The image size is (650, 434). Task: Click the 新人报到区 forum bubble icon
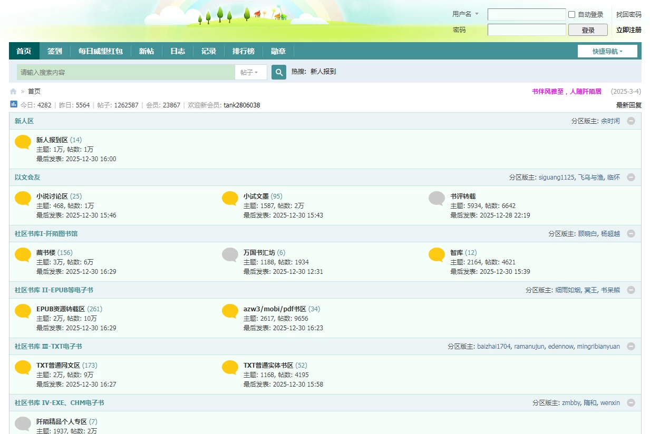23,142
